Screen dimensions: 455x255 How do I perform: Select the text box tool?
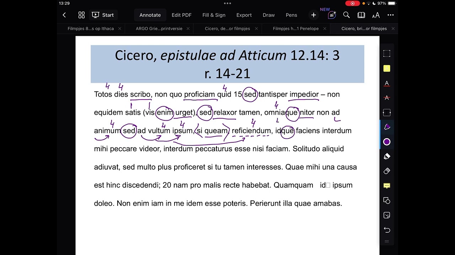tap(387, 112)
